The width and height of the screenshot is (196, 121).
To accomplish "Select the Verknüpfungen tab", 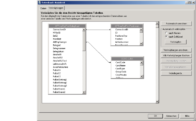I will pyautogui.click(x=56, y=8).
